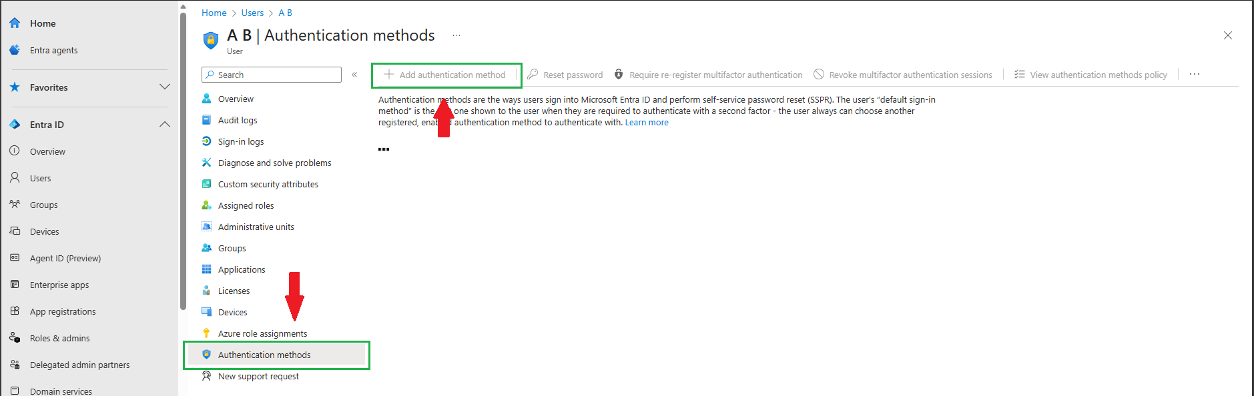This screenshot has width=1254, height=396.
Task: Click the Custom security attributes icon
Action: [x=207, y=184]
